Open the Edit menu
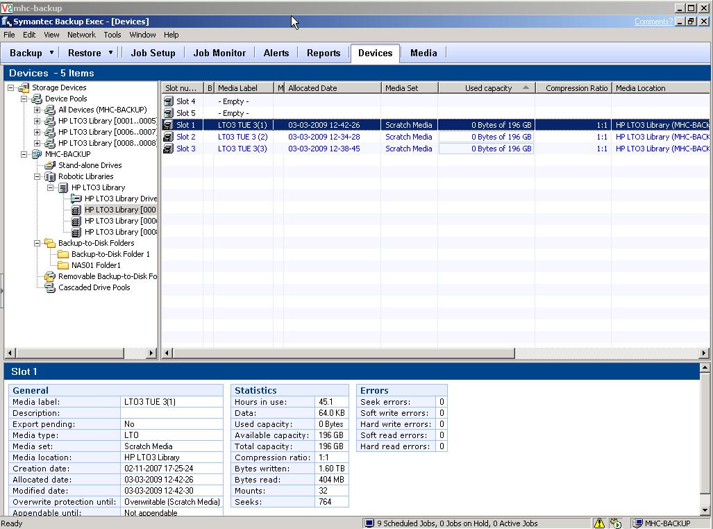713x529 pixels. (29, 35)
